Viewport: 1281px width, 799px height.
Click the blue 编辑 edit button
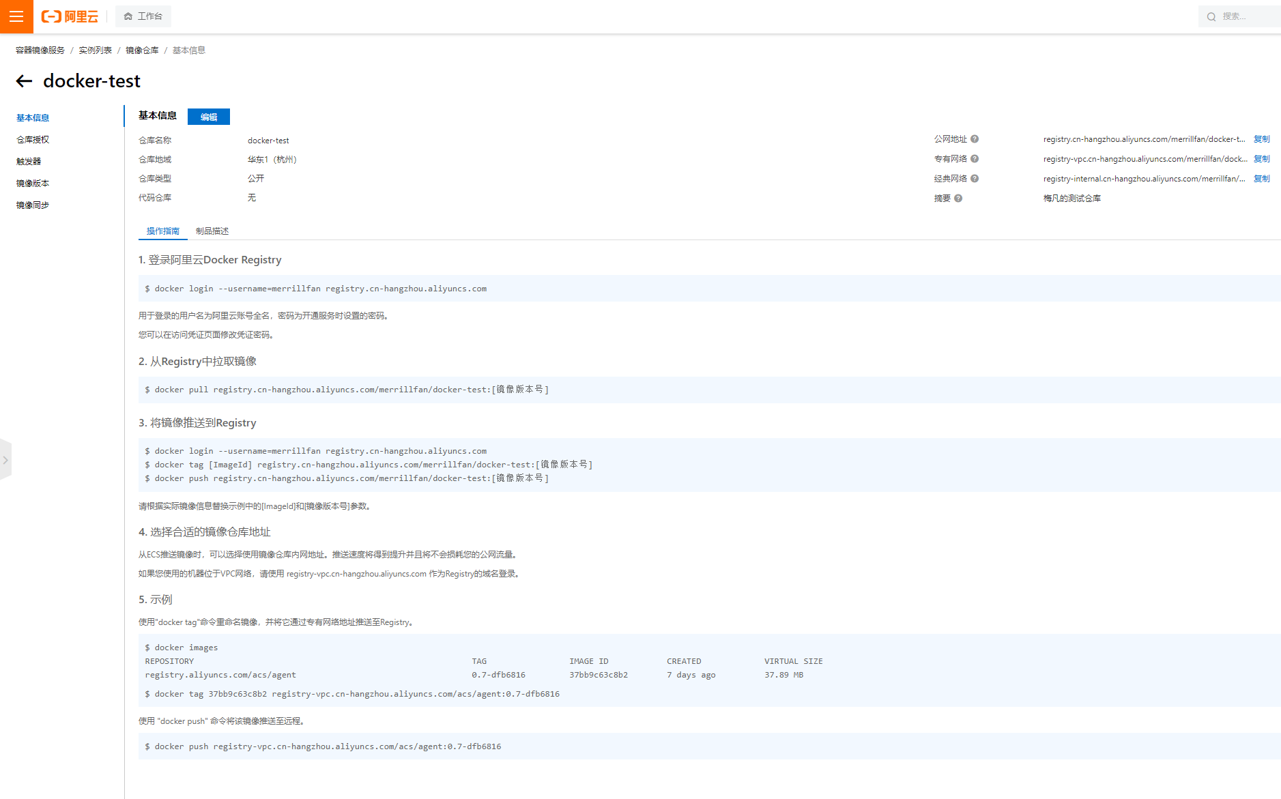point(209,117)
